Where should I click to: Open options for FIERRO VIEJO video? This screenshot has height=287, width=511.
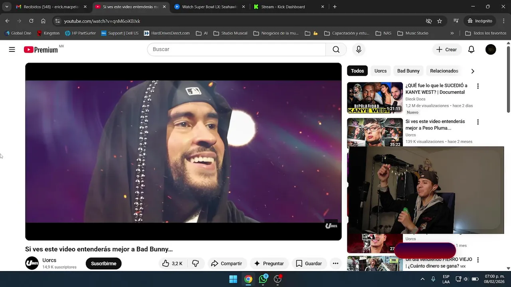[478, 260]
